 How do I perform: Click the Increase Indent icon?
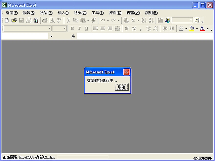click(172, 29)
